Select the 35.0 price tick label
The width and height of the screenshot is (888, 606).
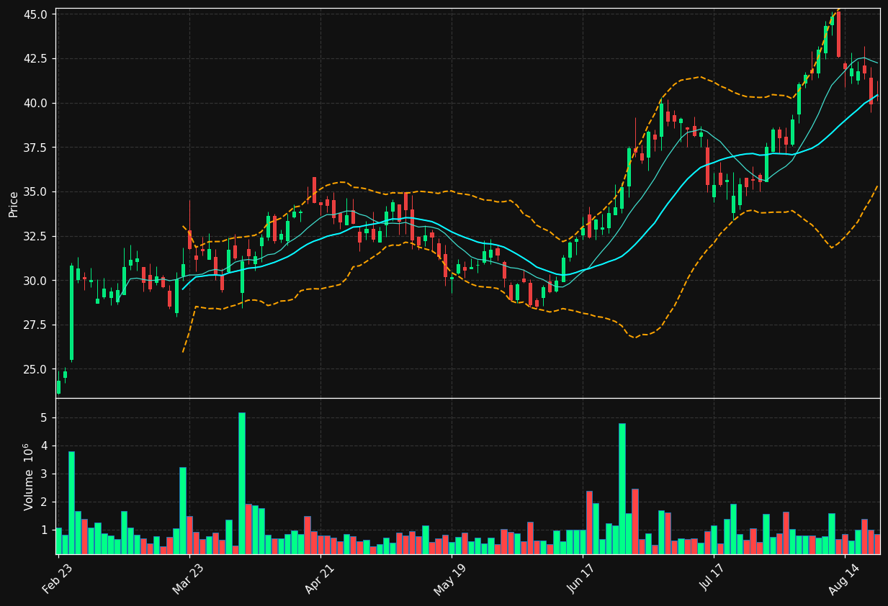tap(36, 192)
